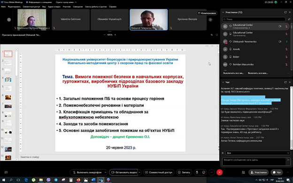Click the Компоновка layout button
This screenshot has width=293, height=183.
click(207, 13)
